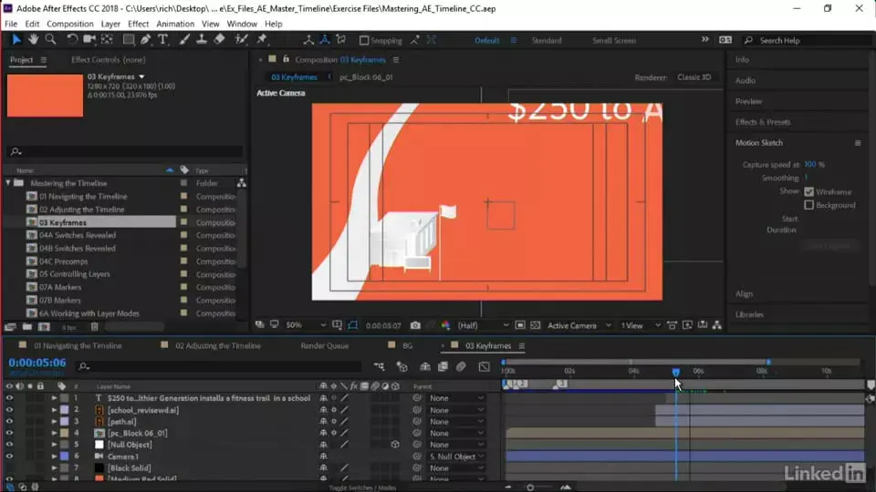This screenshot has height=492, width=876.
Task: Hide the school_revisewd.ai layer
Action: 9,410
